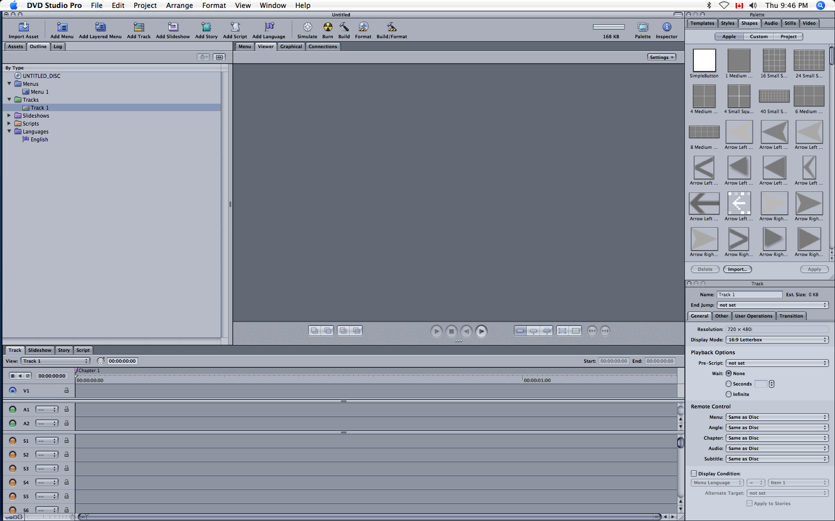The height and width of the screenshot is (521, 835).
Task: Select Menu 1 in the outline
Action: [x=39, y=92]
